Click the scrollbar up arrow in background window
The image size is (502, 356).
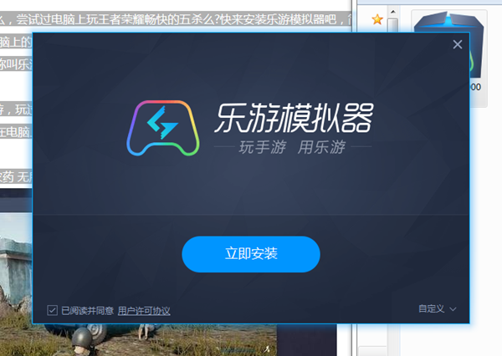click(x=393, y=13)
